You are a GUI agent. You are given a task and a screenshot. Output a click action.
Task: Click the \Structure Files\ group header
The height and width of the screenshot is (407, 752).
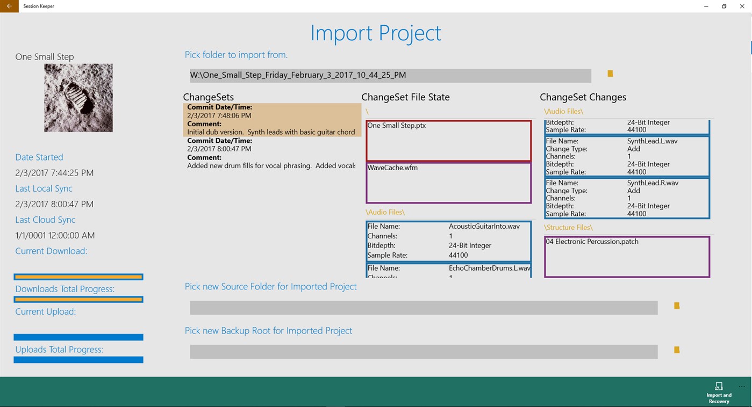(x=568, y=228)
